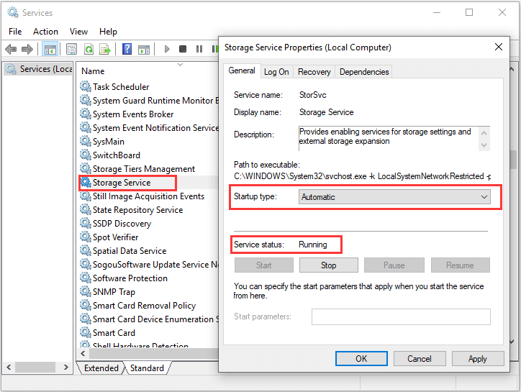521x392 pixels.
Task: Select System Guard Runtime Monitor service
Action: [x=155, y=100]
